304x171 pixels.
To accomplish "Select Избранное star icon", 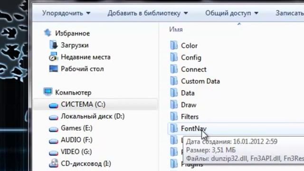I will (47, 33).
